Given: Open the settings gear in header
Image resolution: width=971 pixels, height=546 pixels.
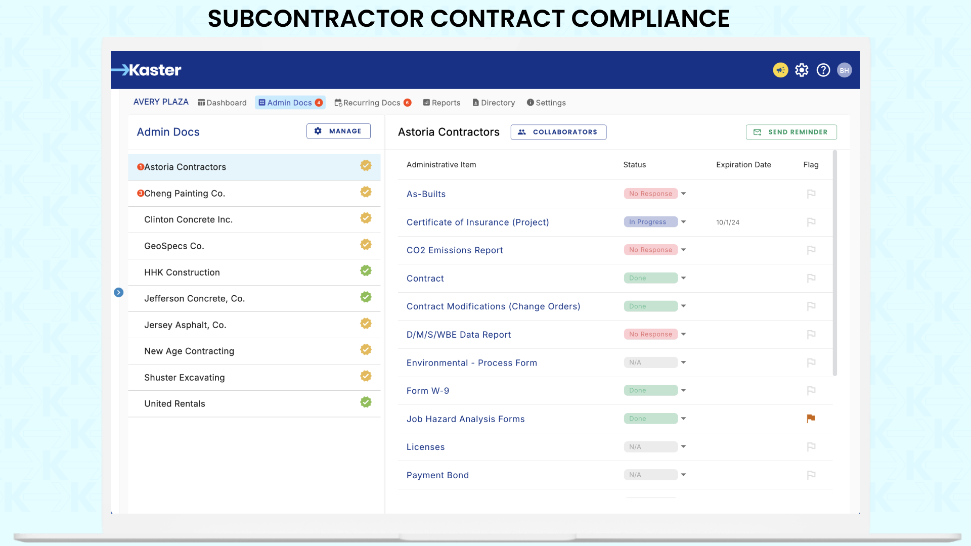Looking at the screenshot, I should point(802,70).
